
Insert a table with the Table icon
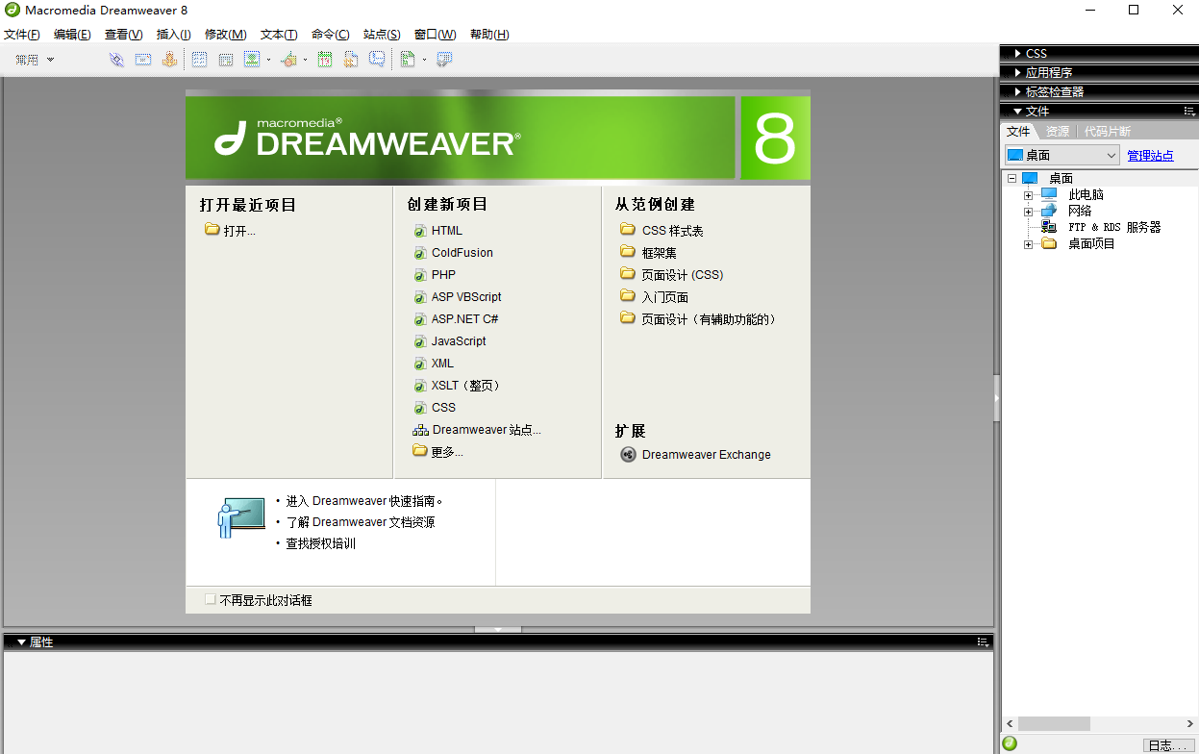pos(197,59)
